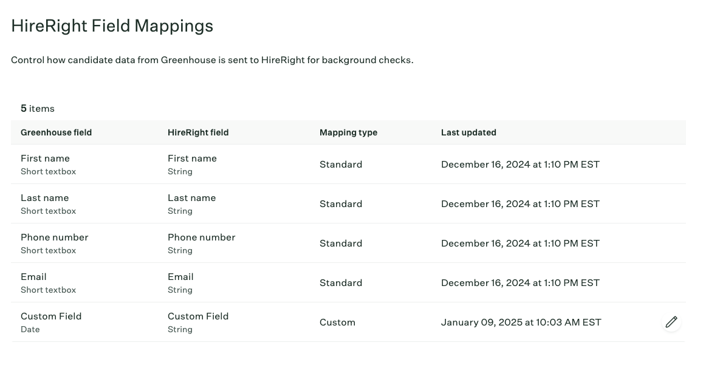Screen dimensions: 703x365
Task: Click the pencil edit icon for Custom Field
Action: (671, 322)
